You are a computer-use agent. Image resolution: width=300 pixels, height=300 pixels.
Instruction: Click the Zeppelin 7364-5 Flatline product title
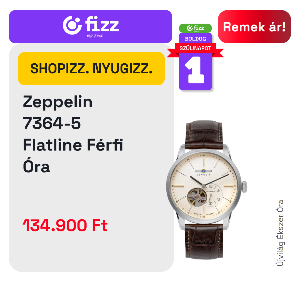pos(73,134)
